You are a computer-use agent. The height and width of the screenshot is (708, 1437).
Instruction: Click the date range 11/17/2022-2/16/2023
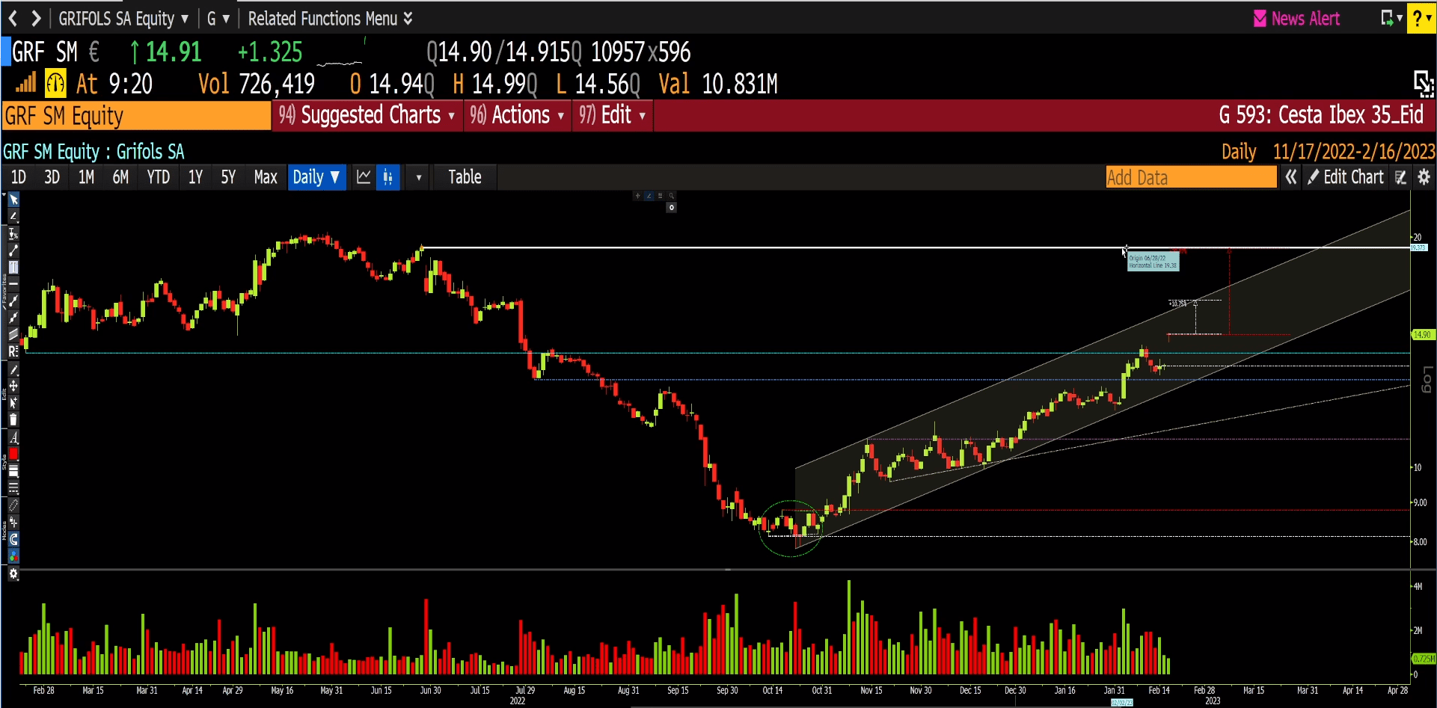pos(1354,152)
